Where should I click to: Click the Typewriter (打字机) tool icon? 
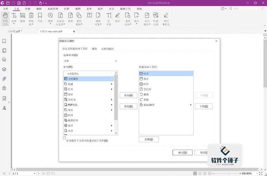109,18
